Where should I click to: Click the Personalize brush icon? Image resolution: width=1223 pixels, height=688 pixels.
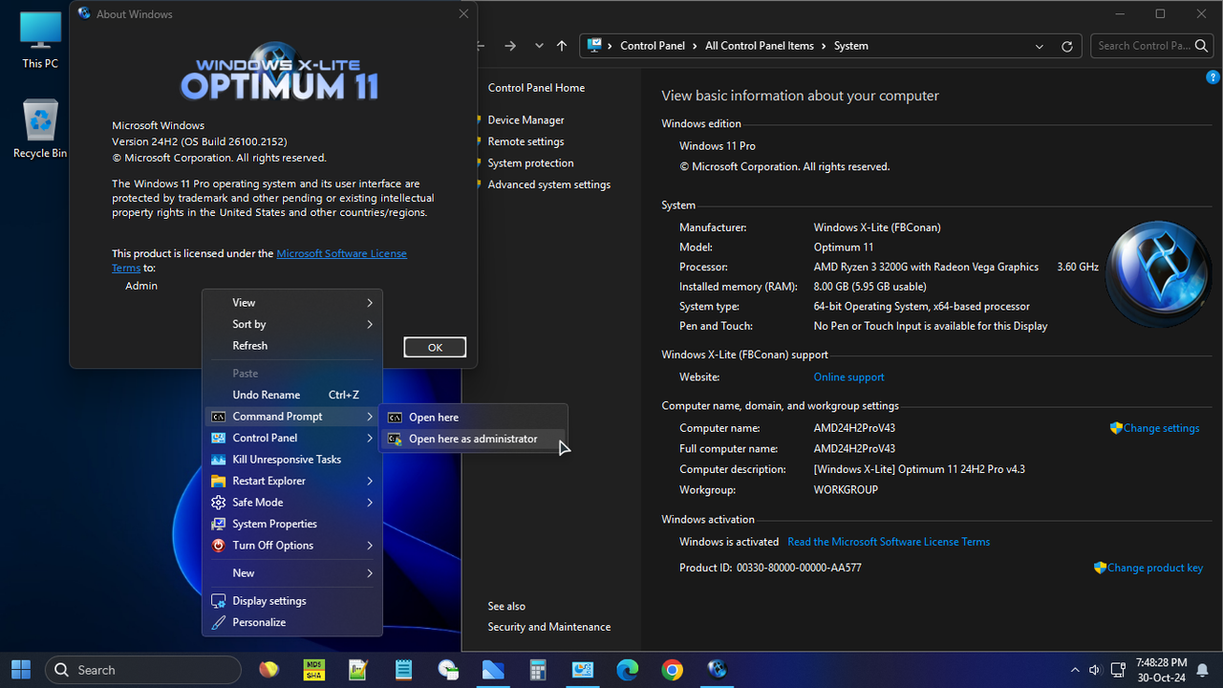tap(217, 622)
